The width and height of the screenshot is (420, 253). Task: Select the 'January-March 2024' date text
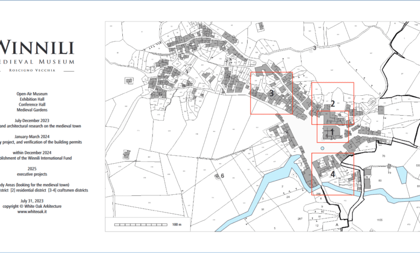[x=32, y=137]
